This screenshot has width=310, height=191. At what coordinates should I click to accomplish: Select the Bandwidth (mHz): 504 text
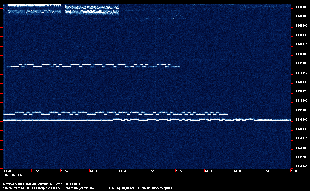[79, 188]
